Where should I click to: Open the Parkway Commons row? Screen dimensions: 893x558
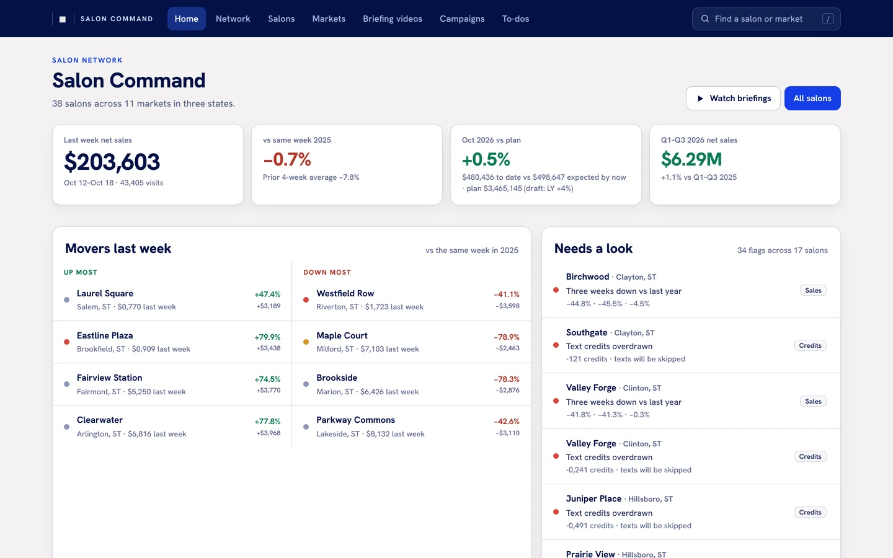click(412, 427)
